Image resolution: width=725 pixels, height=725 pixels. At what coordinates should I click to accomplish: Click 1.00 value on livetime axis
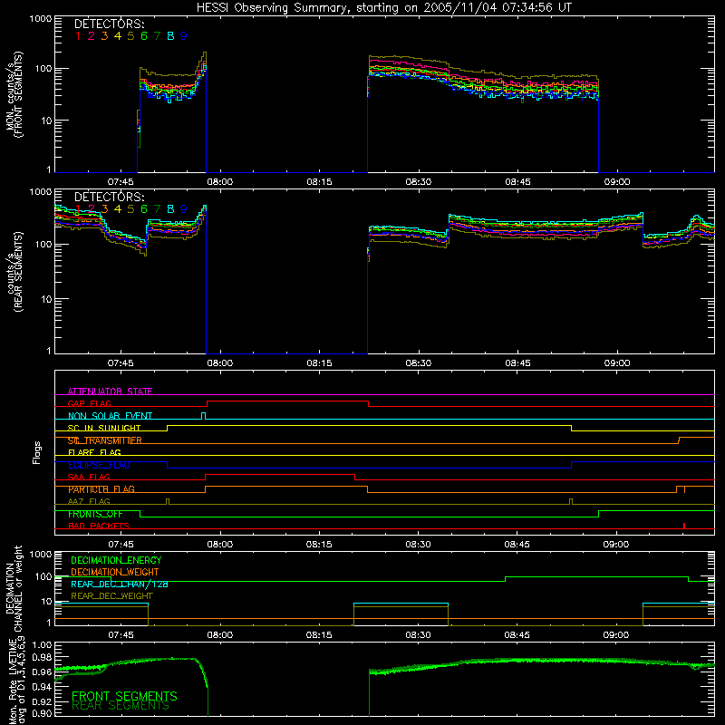(x=42, y=645)
